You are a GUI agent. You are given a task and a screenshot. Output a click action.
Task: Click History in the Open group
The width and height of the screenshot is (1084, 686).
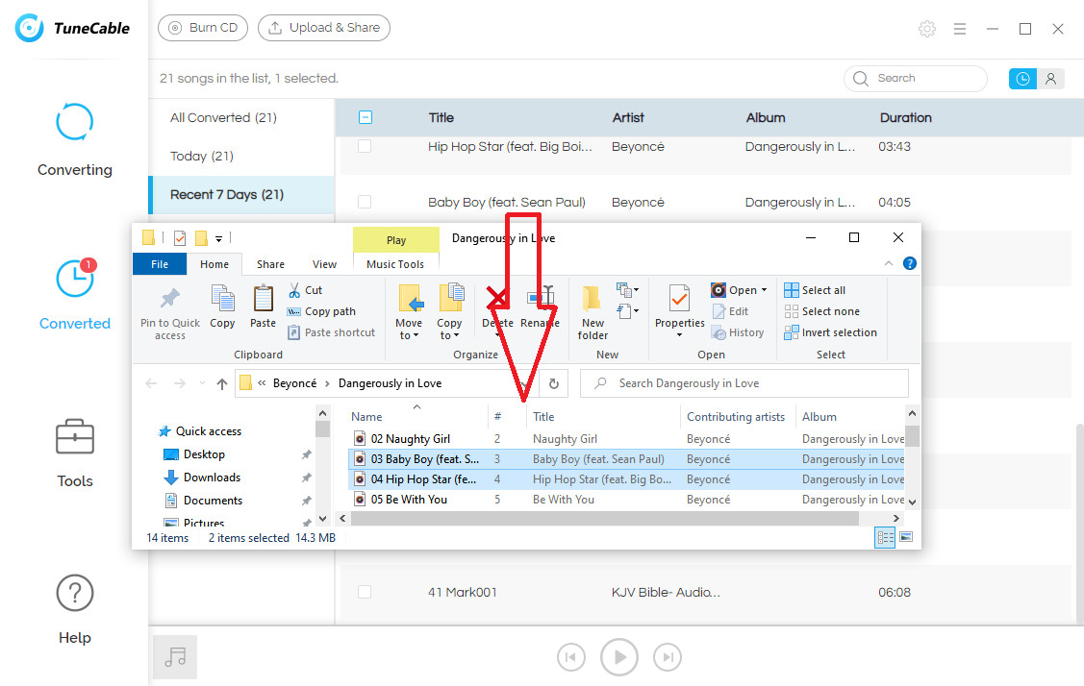738,333
